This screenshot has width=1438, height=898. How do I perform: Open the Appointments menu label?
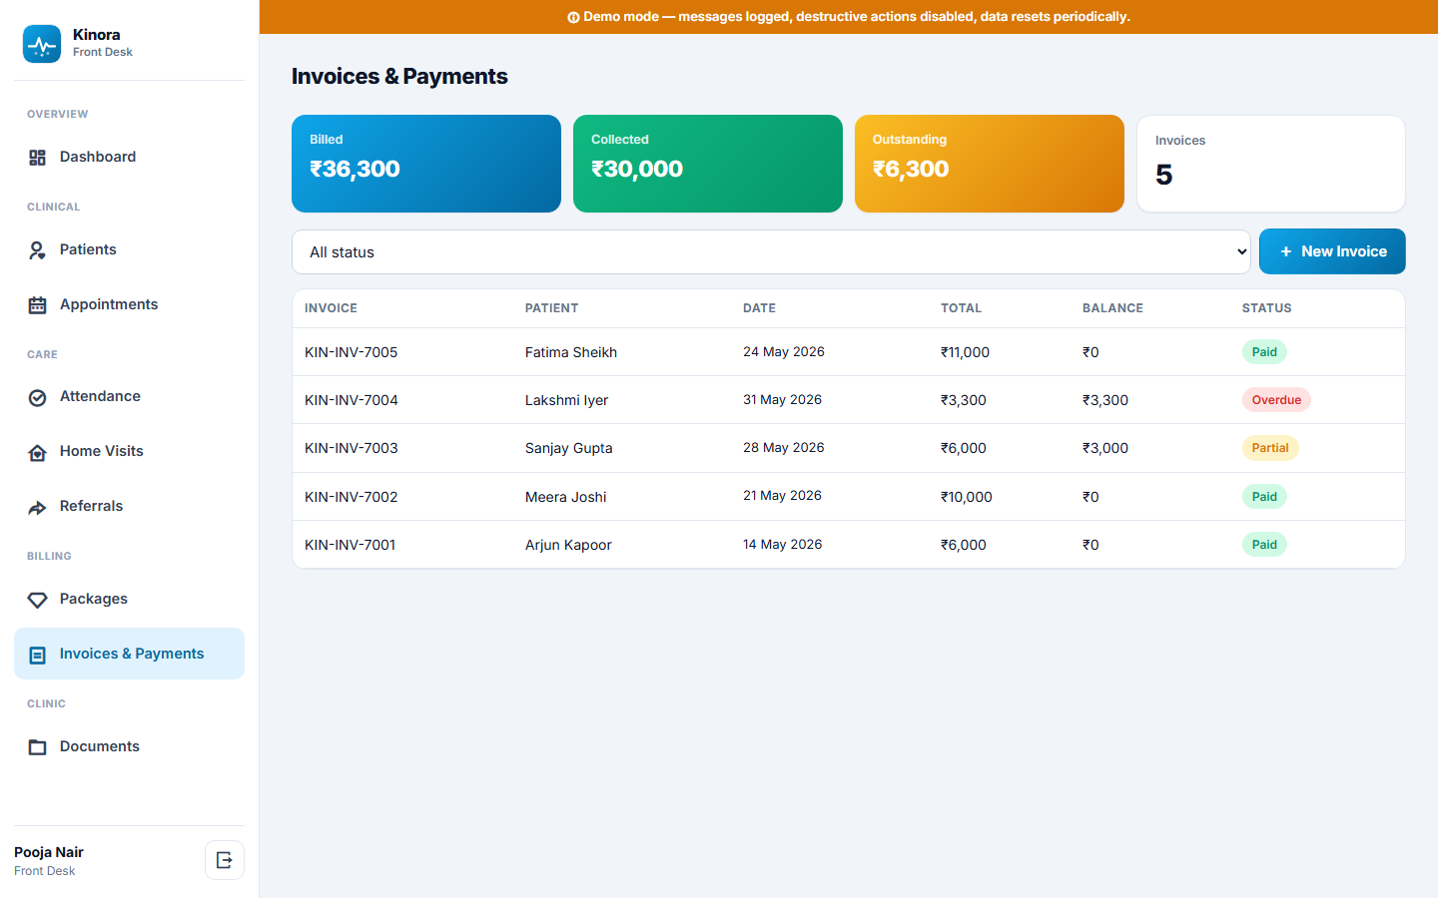109,304
